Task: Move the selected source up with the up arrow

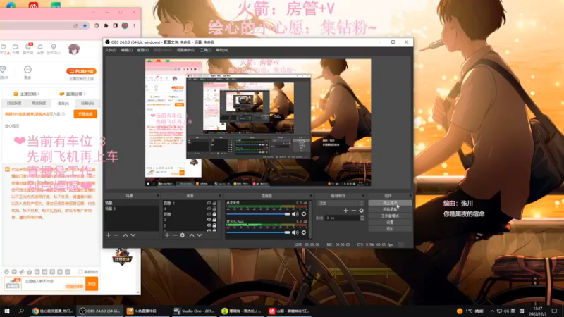Action: [x=192, y=235]
